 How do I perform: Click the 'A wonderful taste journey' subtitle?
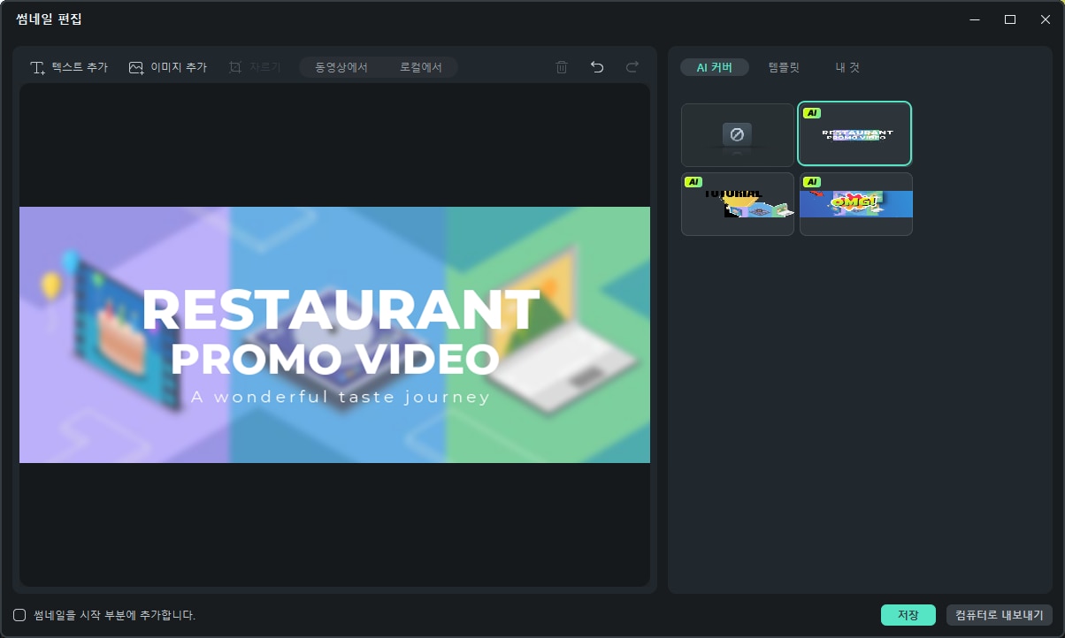[341, 397]
